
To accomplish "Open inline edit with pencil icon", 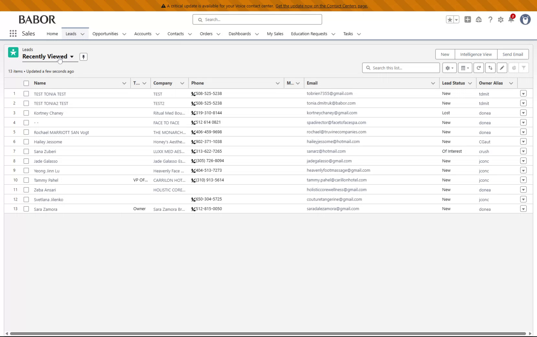I will [x=502, y=68].
